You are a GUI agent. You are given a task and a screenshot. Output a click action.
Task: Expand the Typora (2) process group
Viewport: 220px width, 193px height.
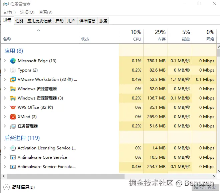pos(5,70)
